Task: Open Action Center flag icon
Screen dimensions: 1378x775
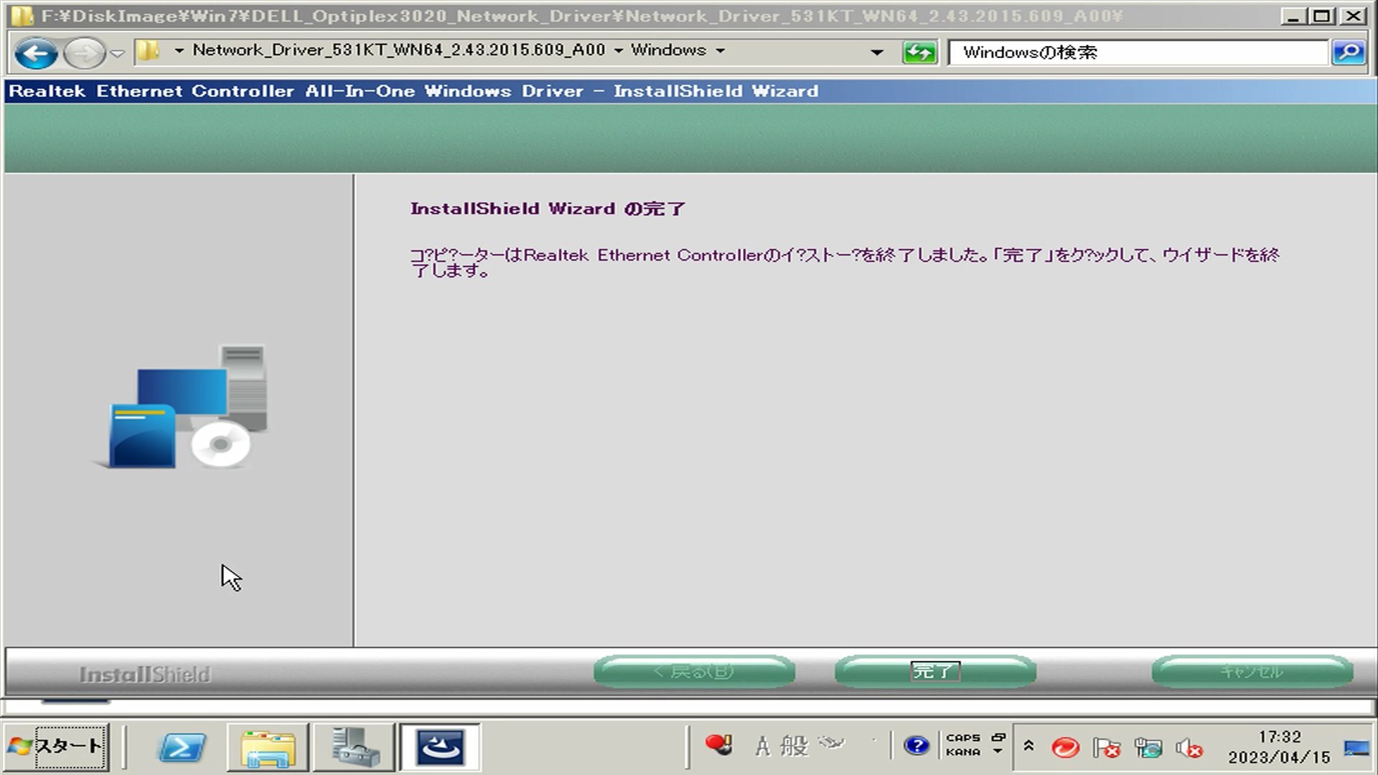Action: 1106,748
